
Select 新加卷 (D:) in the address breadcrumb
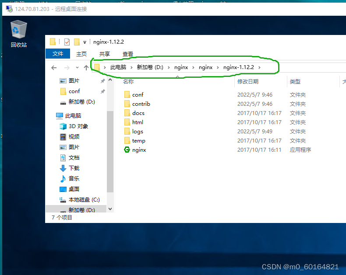pyautogui.click(x=150, y=67)
